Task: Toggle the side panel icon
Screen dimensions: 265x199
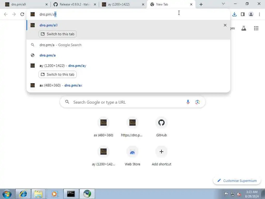Action: [243, 15]
